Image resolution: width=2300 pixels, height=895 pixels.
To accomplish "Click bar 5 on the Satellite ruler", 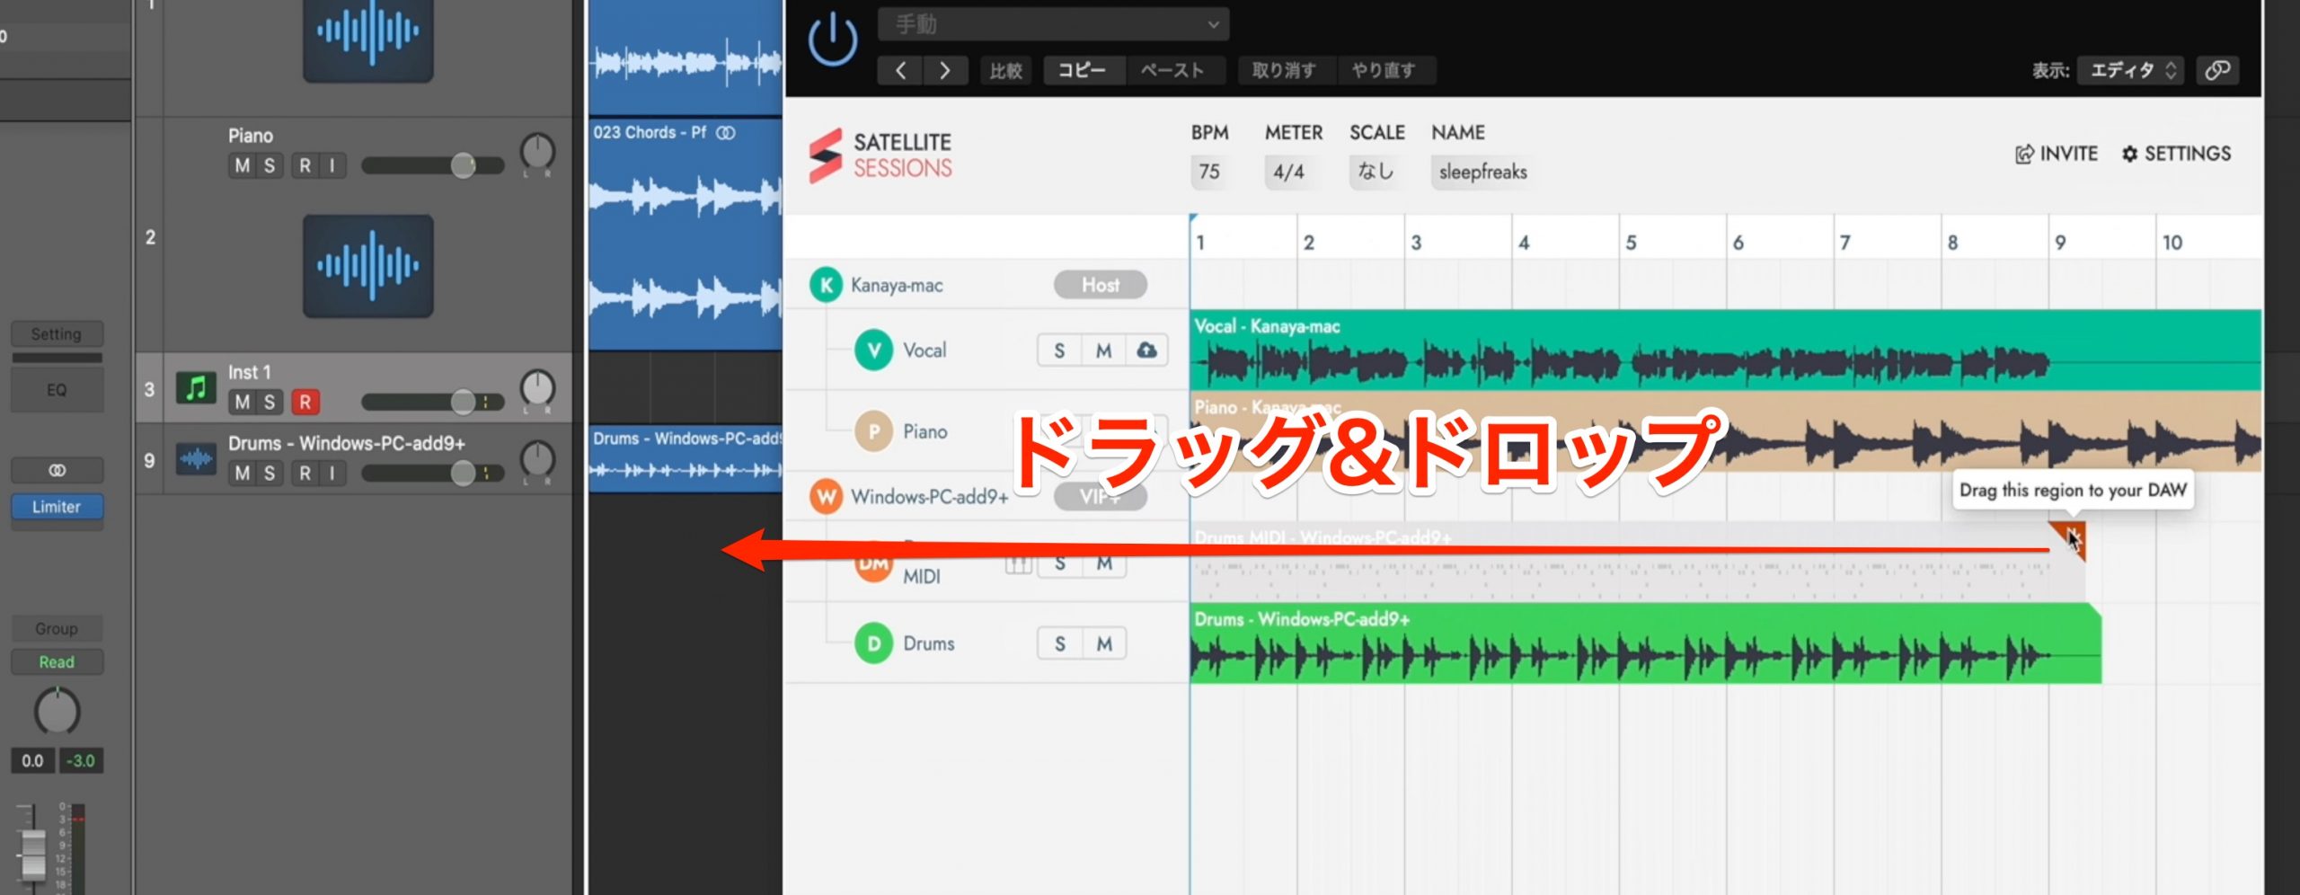I will point(1631,242).
